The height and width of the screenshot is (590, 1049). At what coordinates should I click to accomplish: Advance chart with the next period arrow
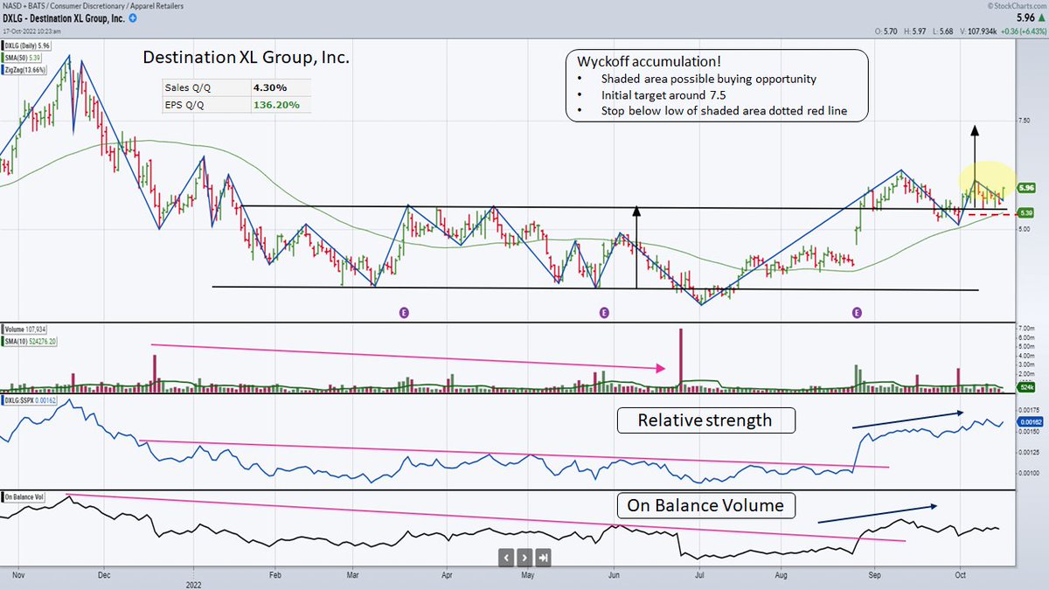click(524, 556)
